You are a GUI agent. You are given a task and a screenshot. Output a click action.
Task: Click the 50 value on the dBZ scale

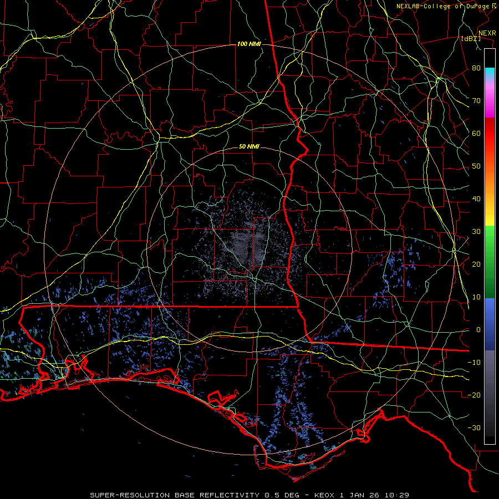coord(476,166)
